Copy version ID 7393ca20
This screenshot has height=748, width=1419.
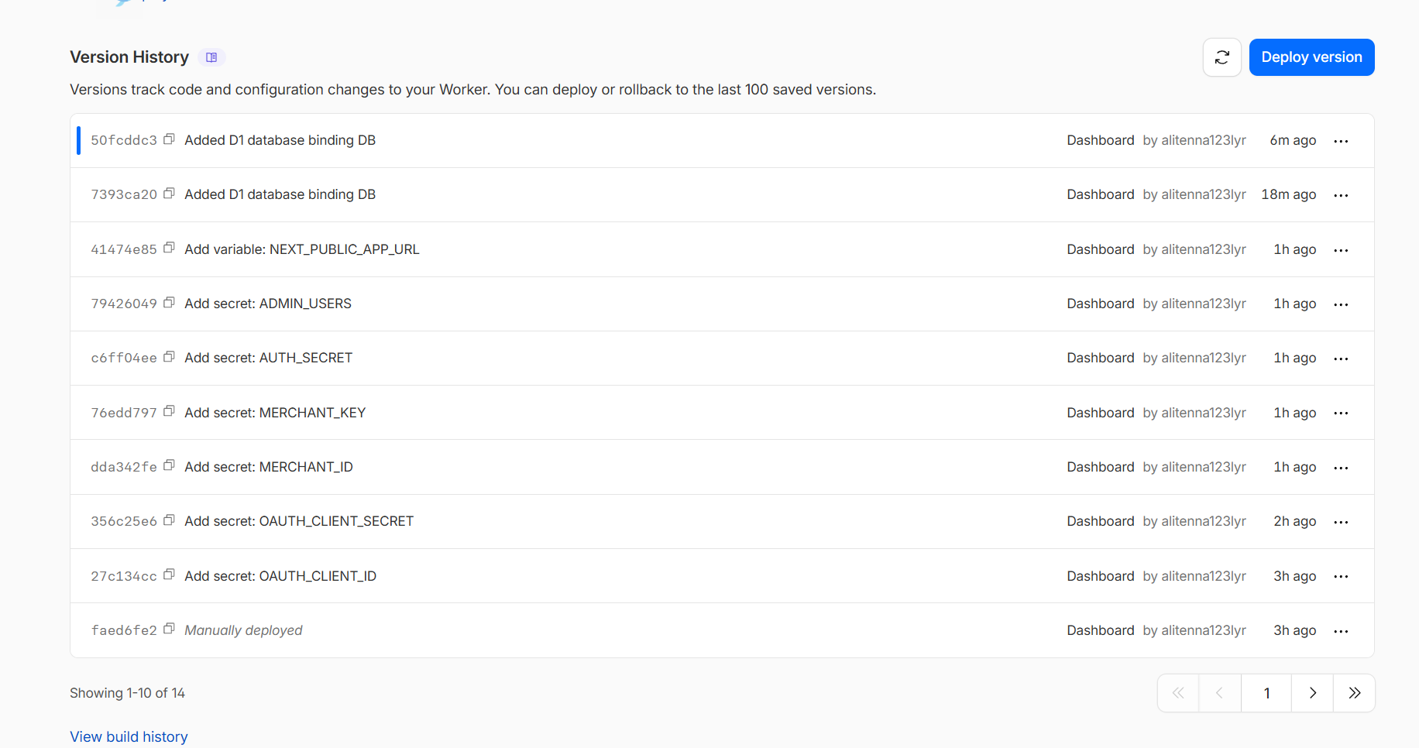(x=169, y=194)
